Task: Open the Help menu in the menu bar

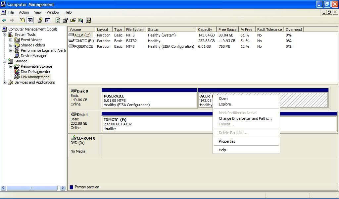Action: click(x=68, y=12)
